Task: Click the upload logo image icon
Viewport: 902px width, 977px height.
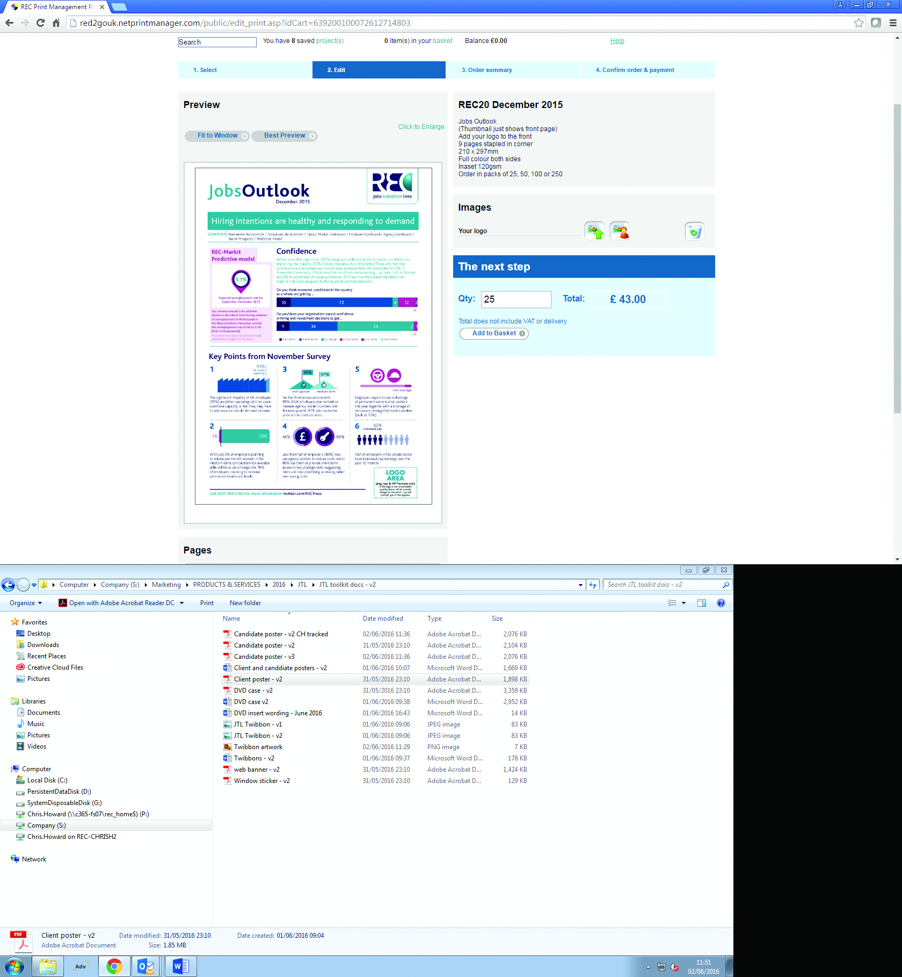Action: [594, 231]
